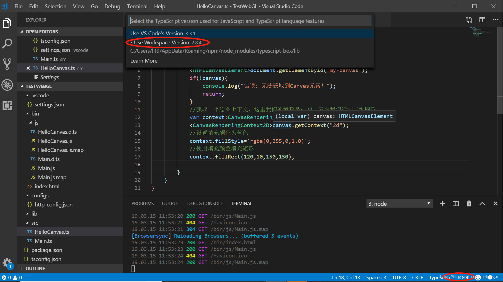Focus the TypeScript version picker input

[250, 21]
